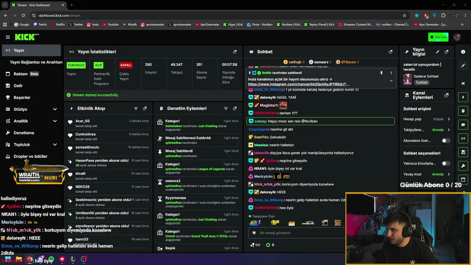Click the lightning bolt icon in right rail
The height and width of the screenshot is (265, 471).
[x=463, y=97]
